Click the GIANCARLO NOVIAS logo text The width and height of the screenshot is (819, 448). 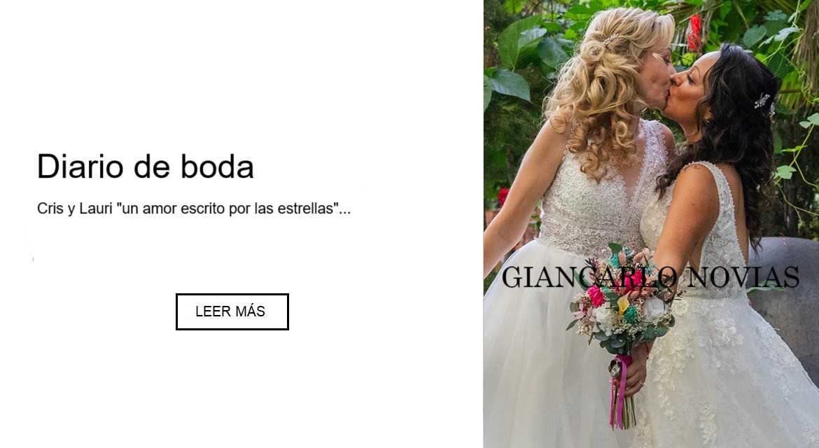(x=650, y=277)
